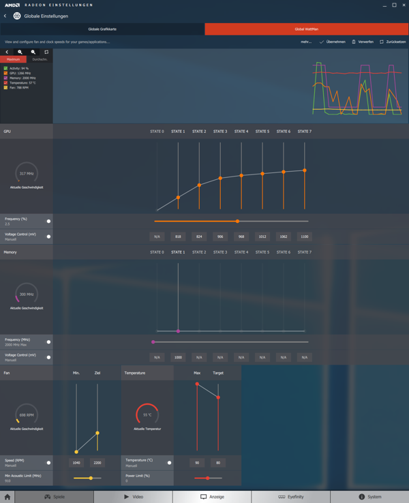The height and width of the screenshot is (503, 409).
Task: Toggle the GPU Frequency (%) switch
Action: (x=48, y=221)
